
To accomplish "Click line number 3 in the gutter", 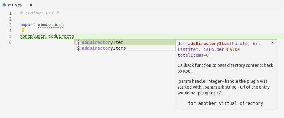I will pyautogui.click(x=10, y=25).
